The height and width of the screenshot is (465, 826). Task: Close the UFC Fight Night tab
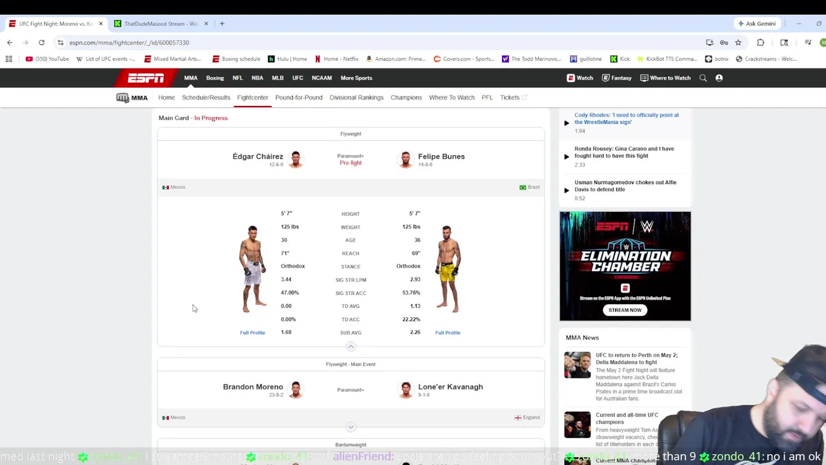pos(101,24)
